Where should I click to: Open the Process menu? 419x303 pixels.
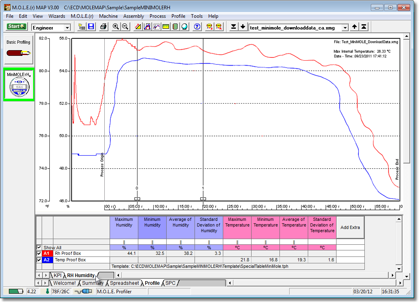click(x=158, y=16)
